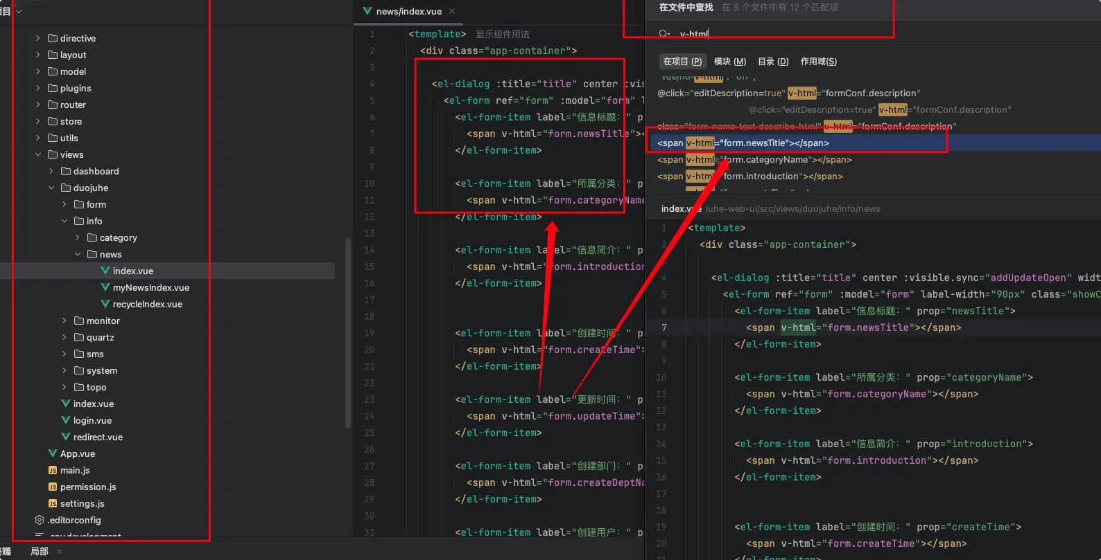This screenshot has height=560, width=1101.
Task: Click the Vue icon of myNewsIndex.vue
Action: (105, 287)
